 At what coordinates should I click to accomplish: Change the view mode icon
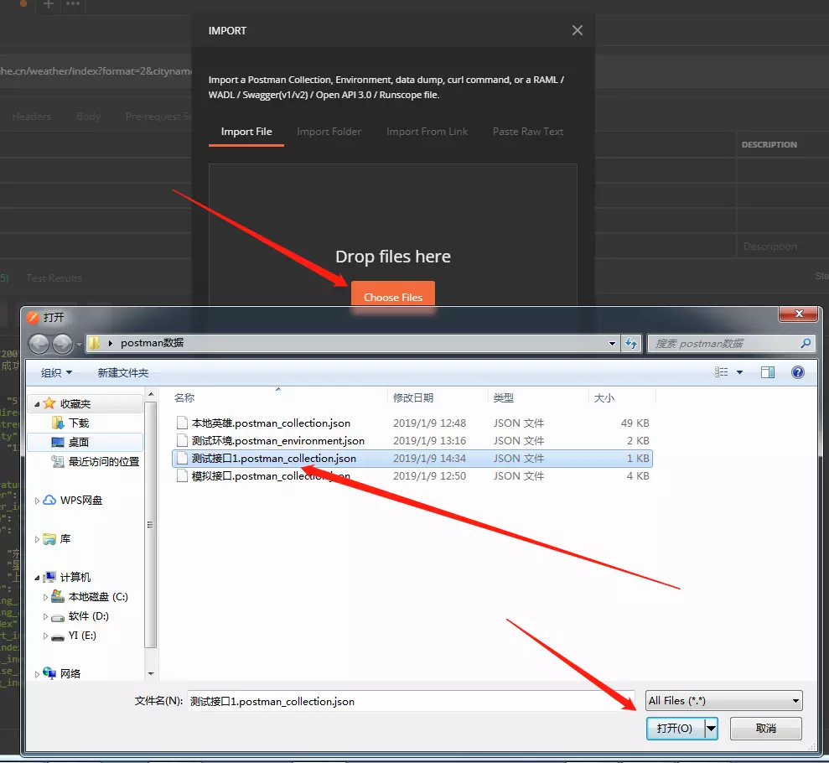click(x=721, y=372)
